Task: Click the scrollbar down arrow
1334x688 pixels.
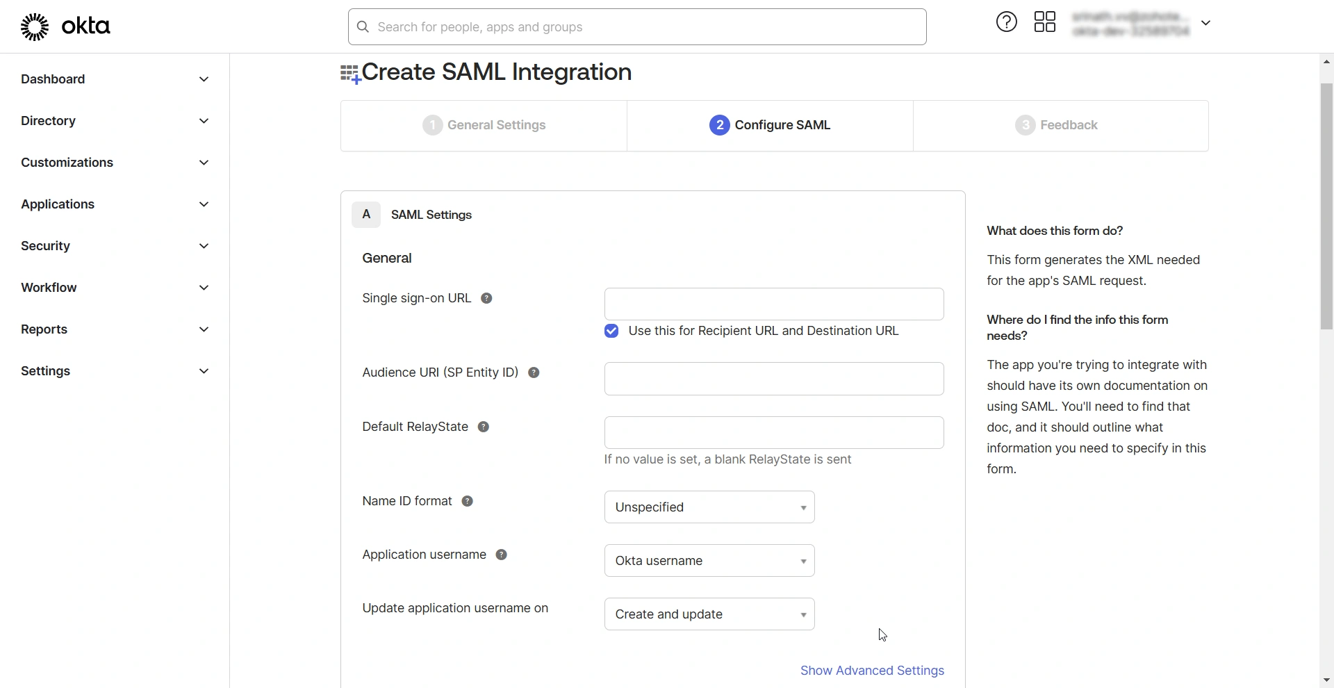Action: point(1326,680)
